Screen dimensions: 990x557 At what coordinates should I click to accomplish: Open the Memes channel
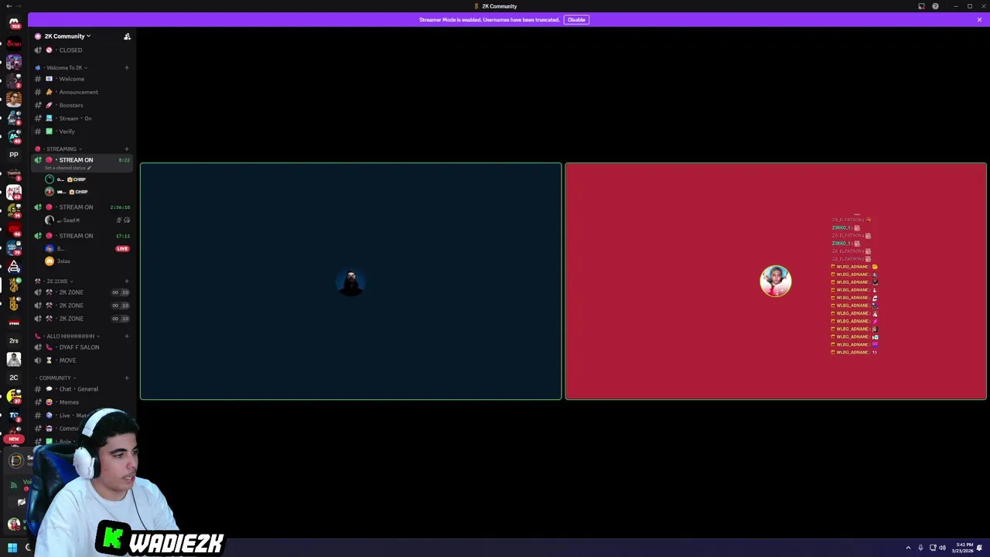81,402
